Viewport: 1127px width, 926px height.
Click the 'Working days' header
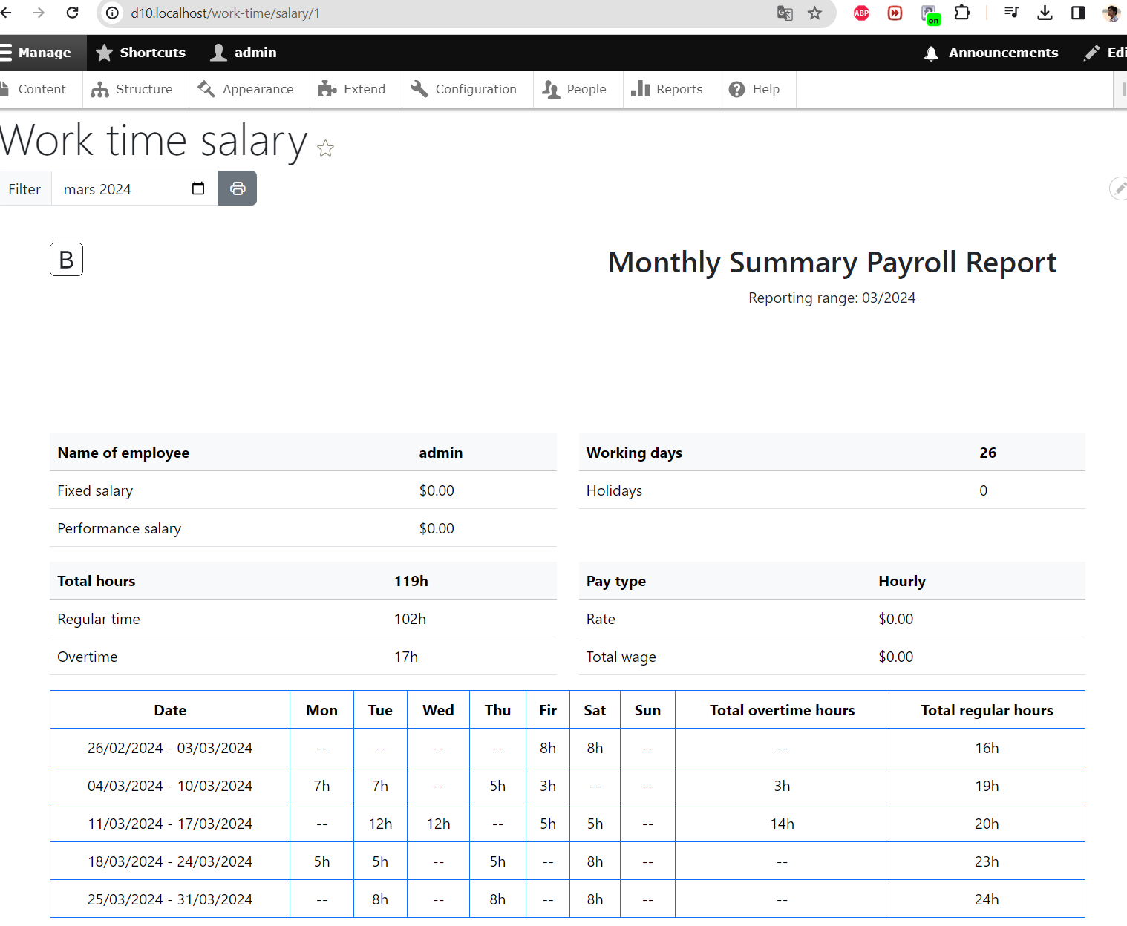pos(634,453)
